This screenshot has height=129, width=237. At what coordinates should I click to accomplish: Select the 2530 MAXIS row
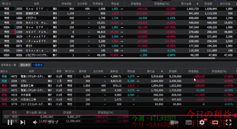(x=118, y=23)
